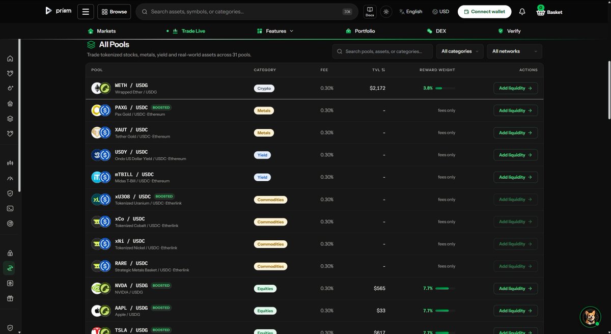Select the candlestick chart icon in the sidebar
Image resolution: width=611 pixels, height=334 pixels.
[10, 163]
